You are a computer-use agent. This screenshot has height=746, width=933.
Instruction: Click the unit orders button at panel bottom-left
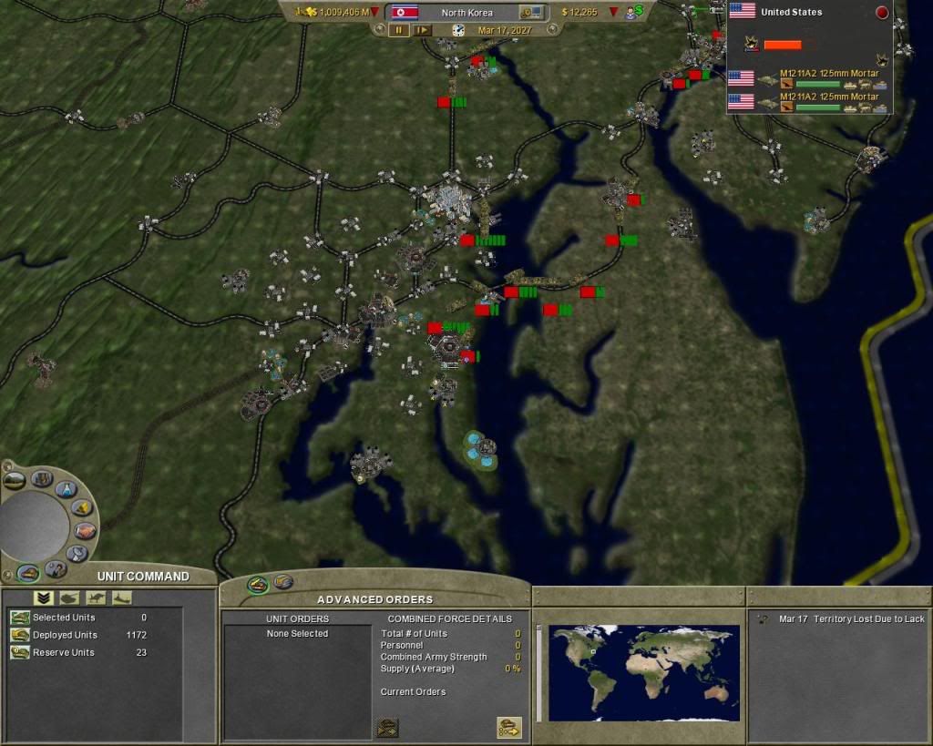(387, 727)
